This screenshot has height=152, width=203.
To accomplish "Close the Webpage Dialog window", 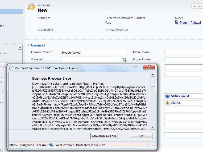I will (149, 67).
